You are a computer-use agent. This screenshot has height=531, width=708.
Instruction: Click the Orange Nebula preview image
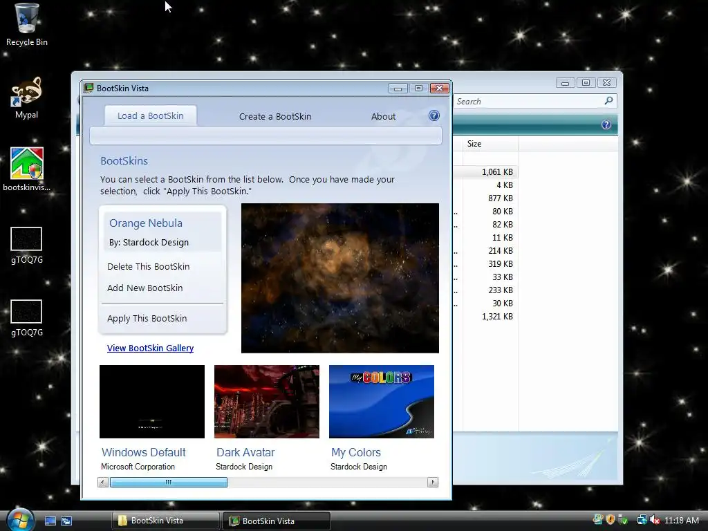coord(340,278)
